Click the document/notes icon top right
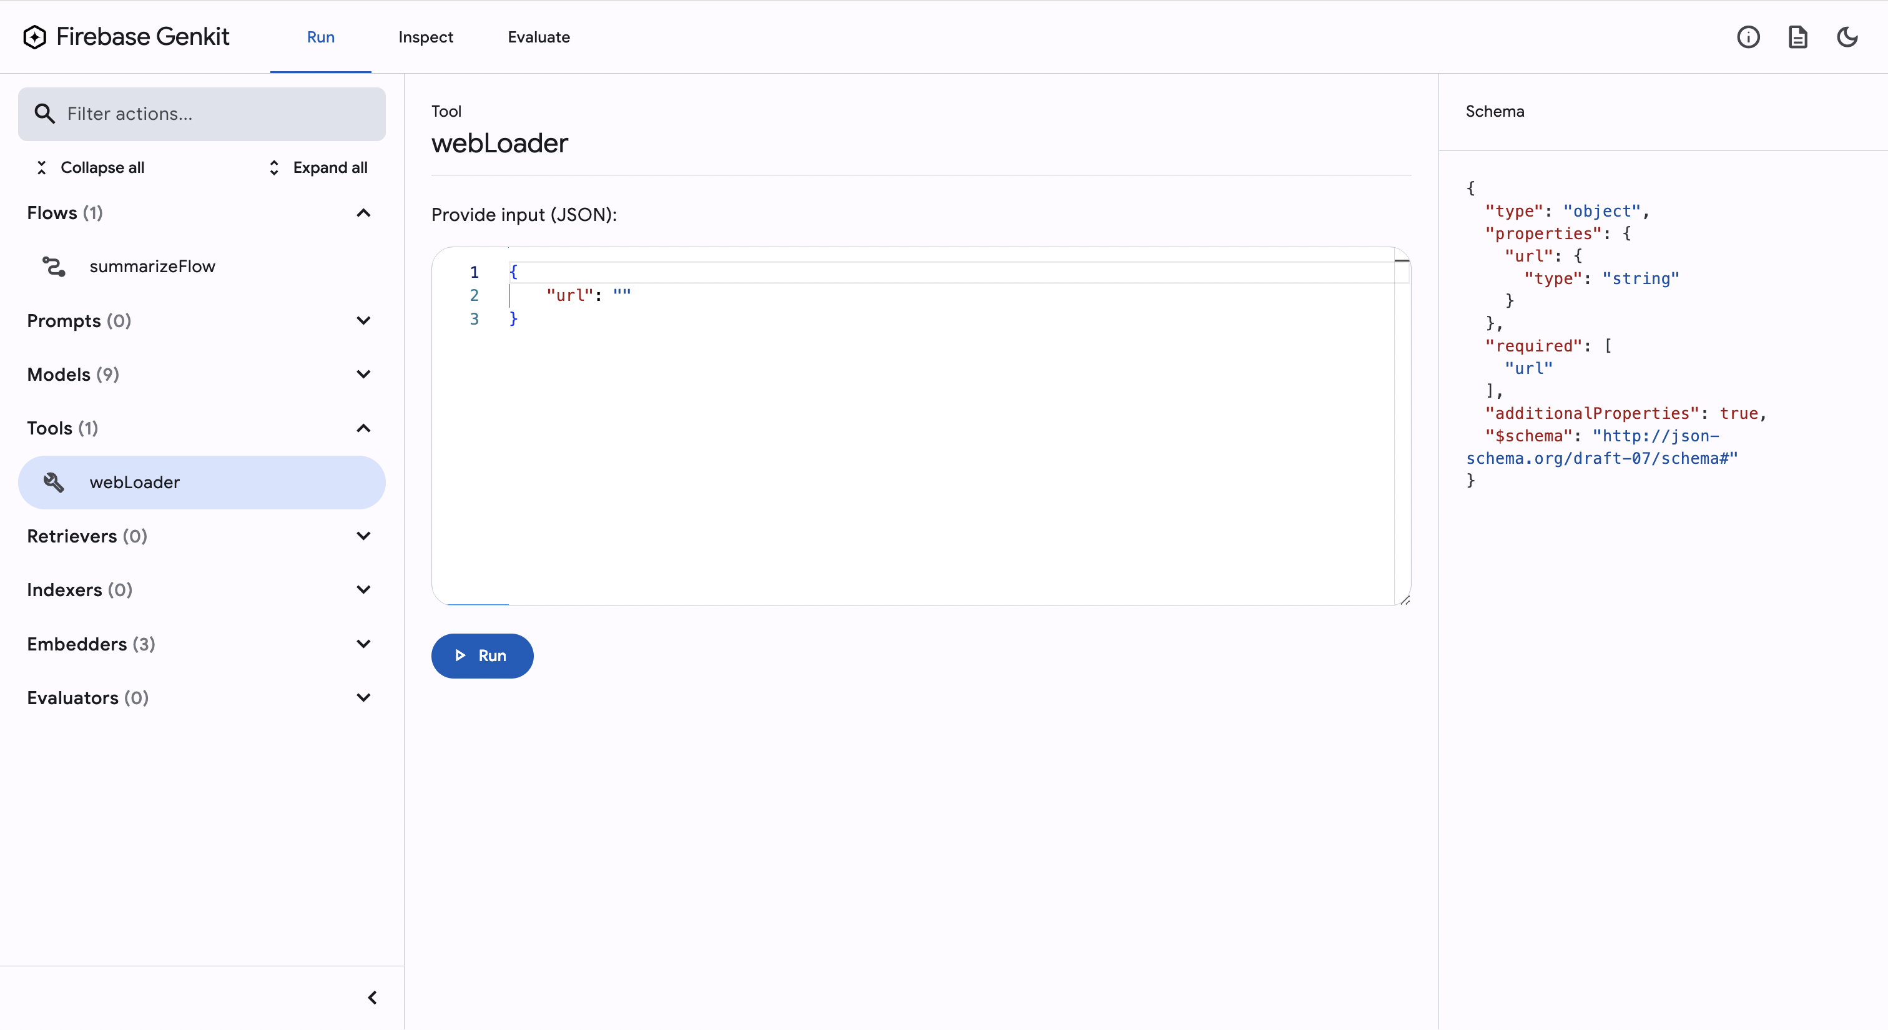Viewport: 1888px width, 1030px height. coord(1798,37)
